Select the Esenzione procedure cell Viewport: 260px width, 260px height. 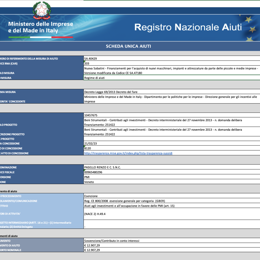pos(172,196)
